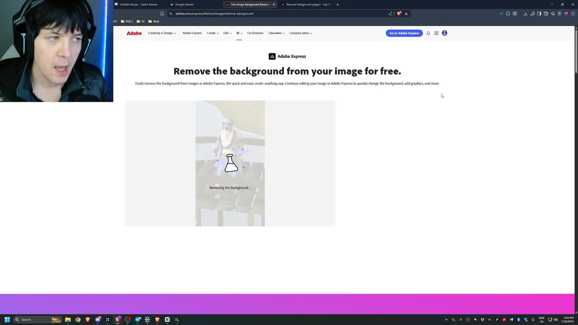Show hidden system tray icons

(x=446, y=320)
